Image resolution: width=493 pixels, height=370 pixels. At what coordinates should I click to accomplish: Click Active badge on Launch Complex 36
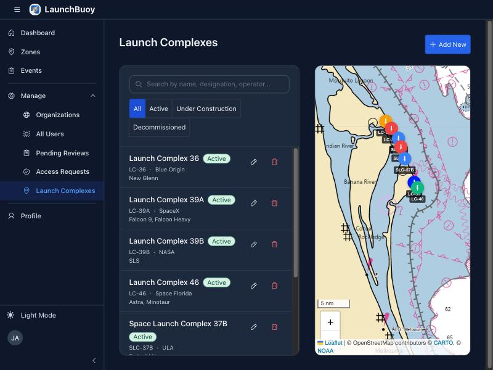pos(217,158)
